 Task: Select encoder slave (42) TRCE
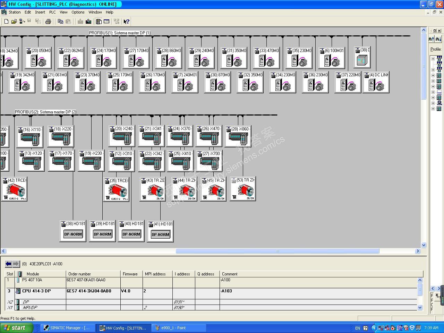[14, 189]
